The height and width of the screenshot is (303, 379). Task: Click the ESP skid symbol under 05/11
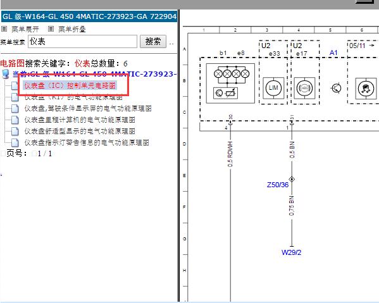366,88
